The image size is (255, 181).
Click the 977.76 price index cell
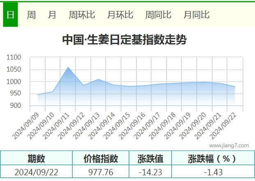tap(101, 172)
